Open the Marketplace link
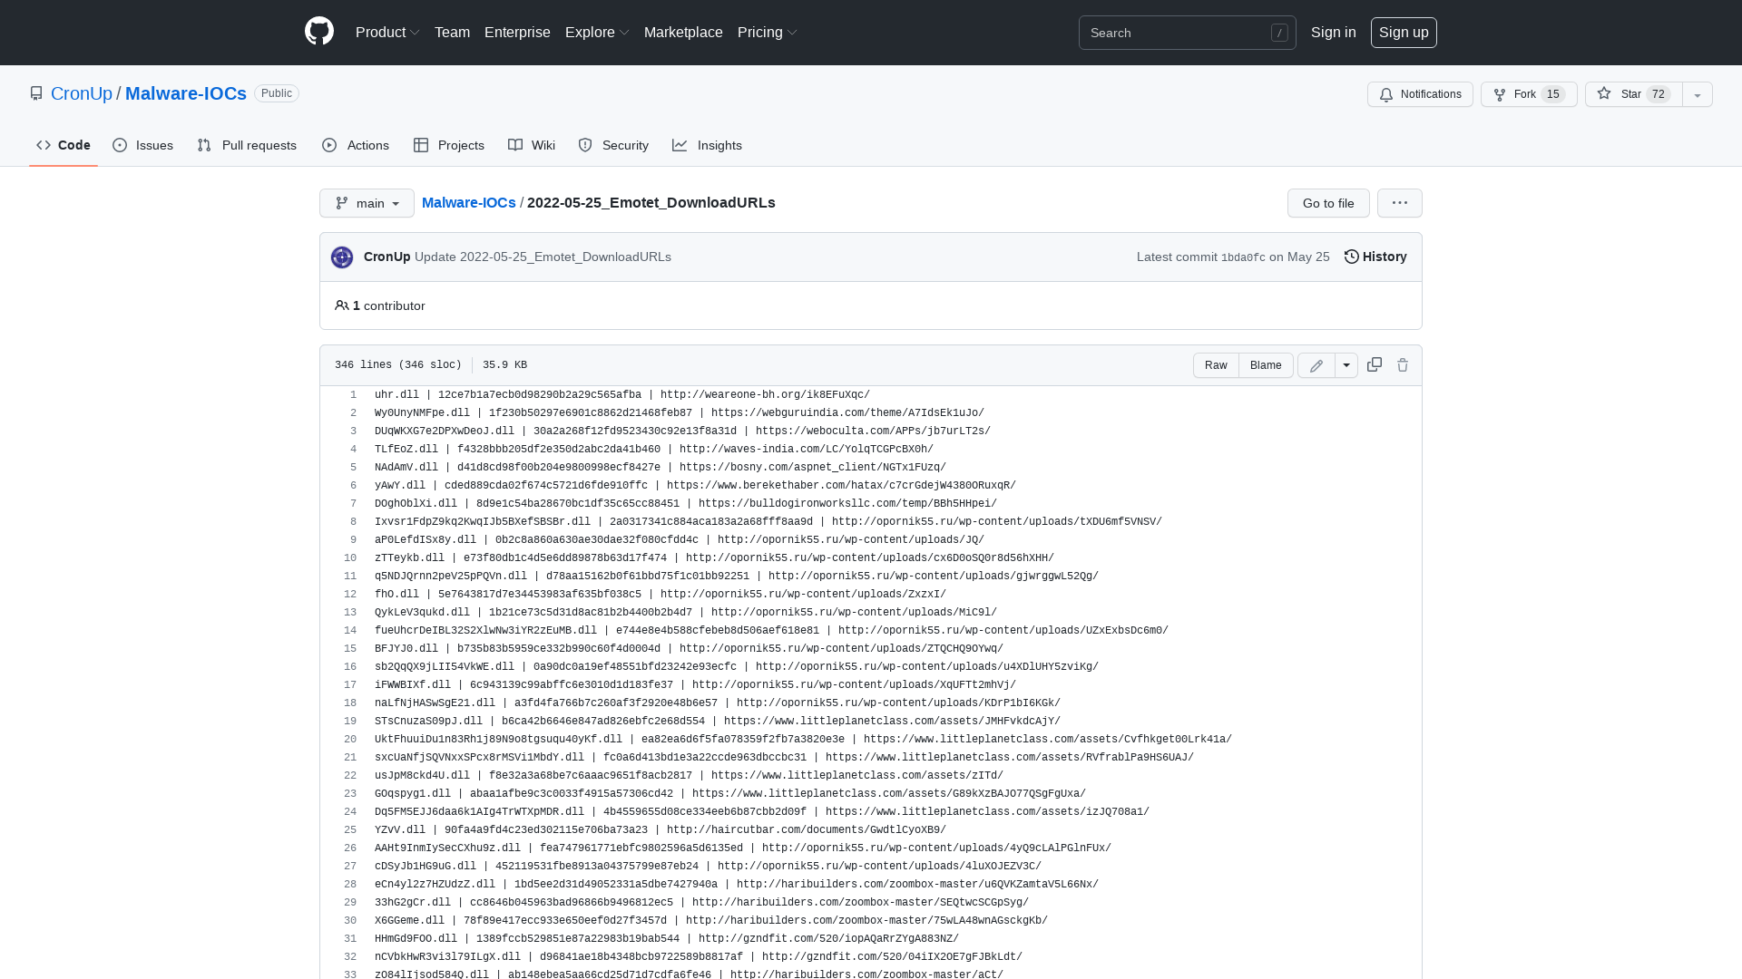Viewport: 1742px width, 979px height. (683, 33)
